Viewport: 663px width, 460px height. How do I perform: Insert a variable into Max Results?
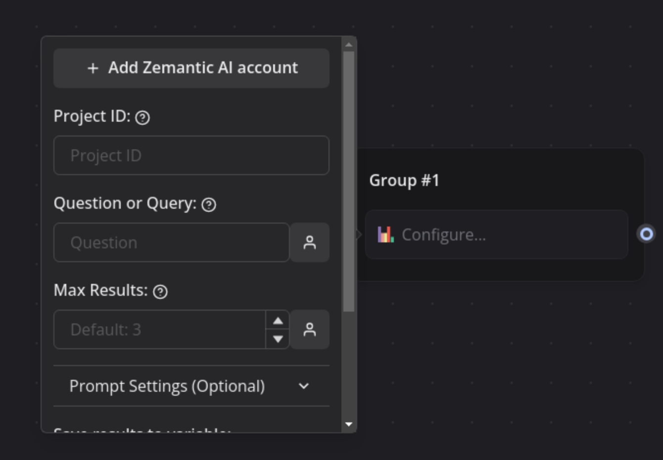pos(310,329)
